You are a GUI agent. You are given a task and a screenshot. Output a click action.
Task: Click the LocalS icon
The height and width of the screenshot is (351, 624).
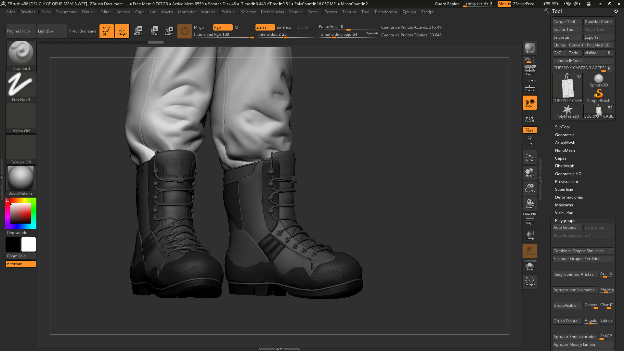coord(529,119)
